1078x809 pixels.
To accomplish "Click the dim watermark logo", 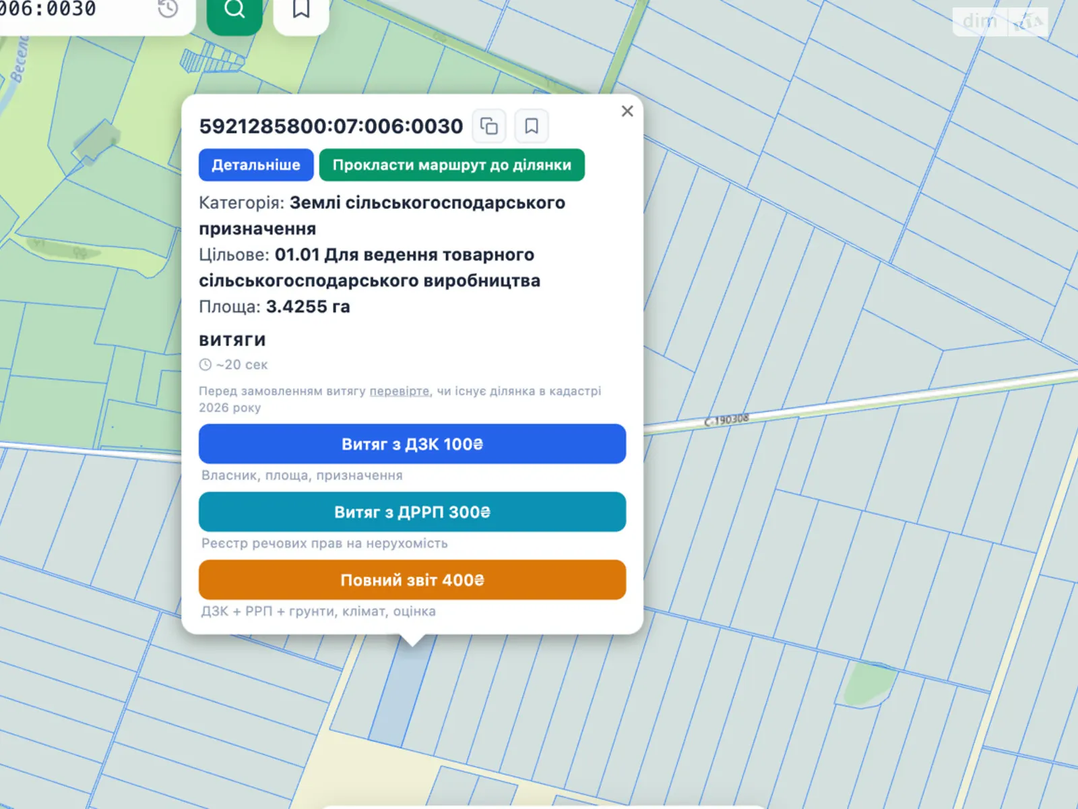I will pos(1000,22).
